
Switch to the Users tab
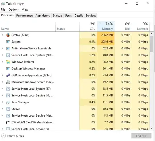(68, 16)
